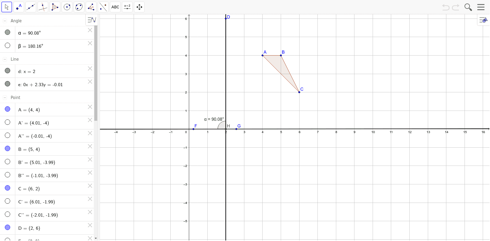Select the ABC Text tool
This screenshot has height=241, width=490.
click(x=115, y=7)
